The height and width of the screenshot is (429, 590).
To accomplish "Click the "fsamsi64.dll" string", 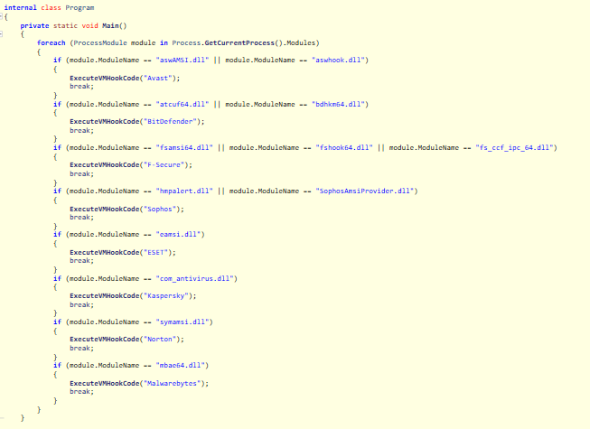I will [x=184, y=147].
